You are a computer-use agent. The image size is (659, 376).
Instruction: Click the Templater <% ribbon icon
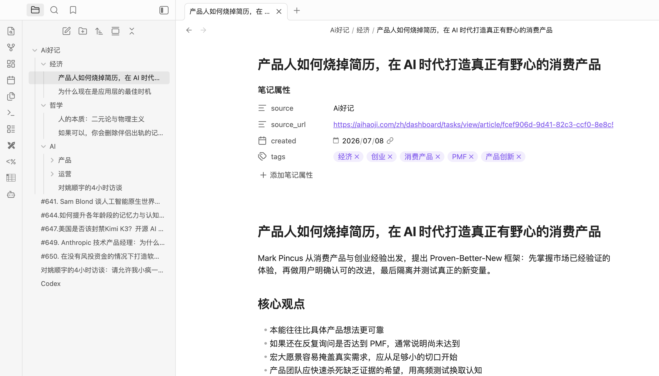click(11, 162)
